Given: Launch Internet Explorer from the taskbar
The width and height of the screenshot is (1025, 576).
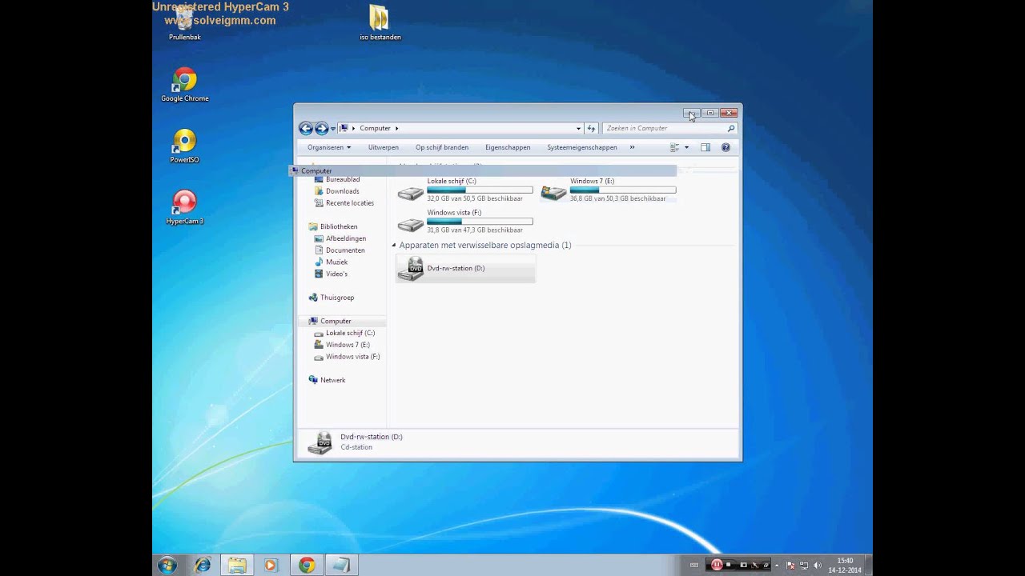Looking at the screenshot, I should [203, 565].
